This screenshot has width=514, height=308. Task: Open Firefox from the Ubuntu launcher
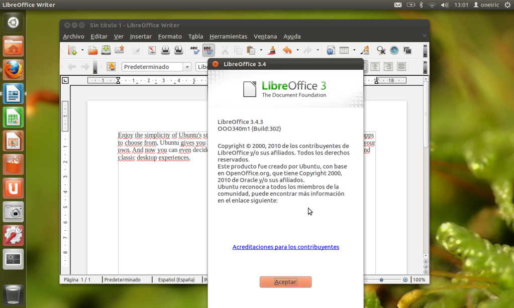(13, 70)
